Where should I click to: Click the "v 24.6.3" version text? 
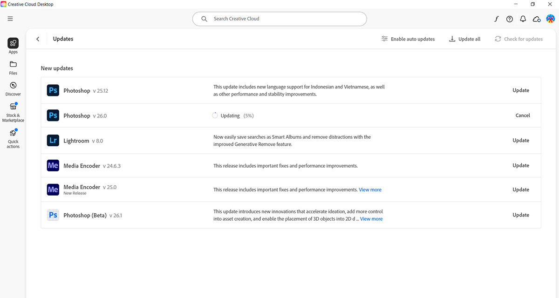coord(112,166)
